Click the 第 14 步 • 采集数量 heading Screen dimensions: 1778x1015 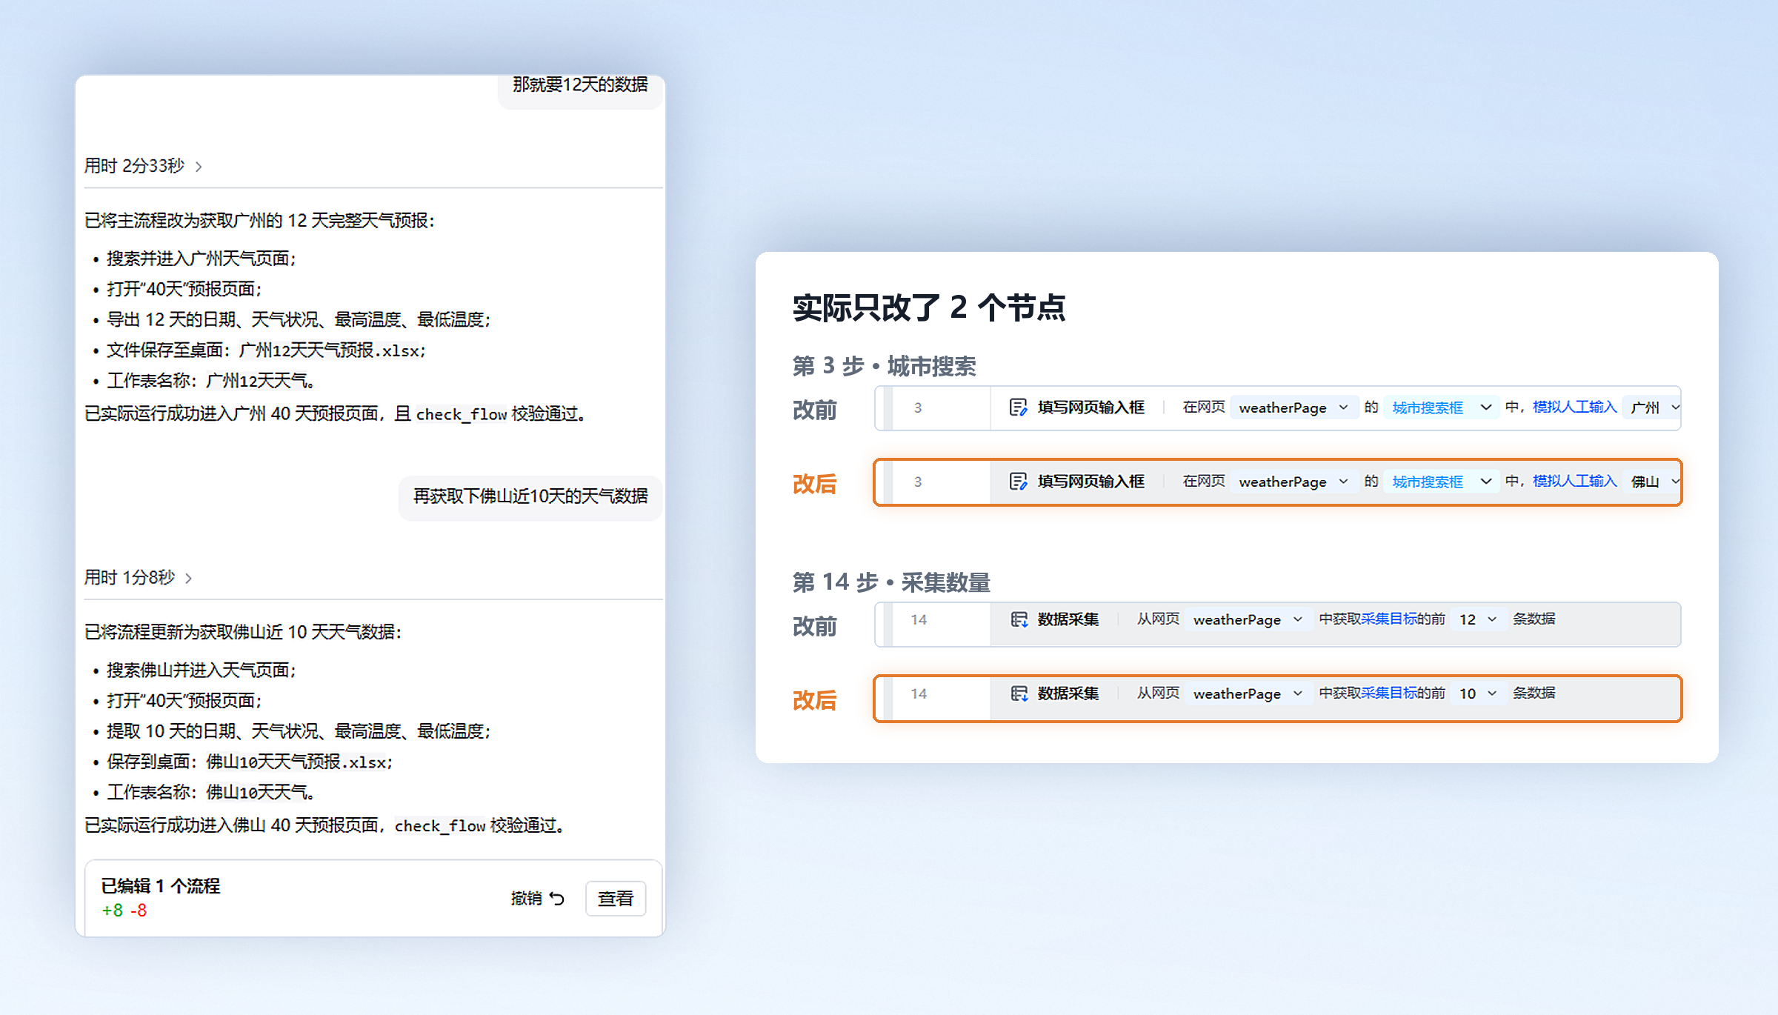(891, 582)
